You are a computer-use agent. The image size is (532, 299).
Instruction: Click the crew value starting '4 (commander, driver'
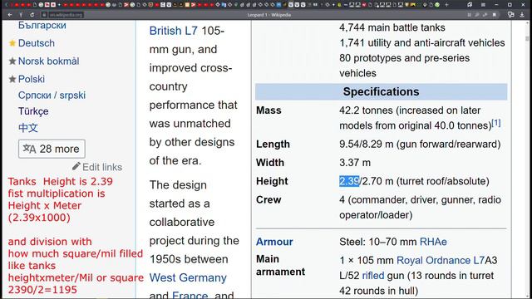(x=420, y=207)
